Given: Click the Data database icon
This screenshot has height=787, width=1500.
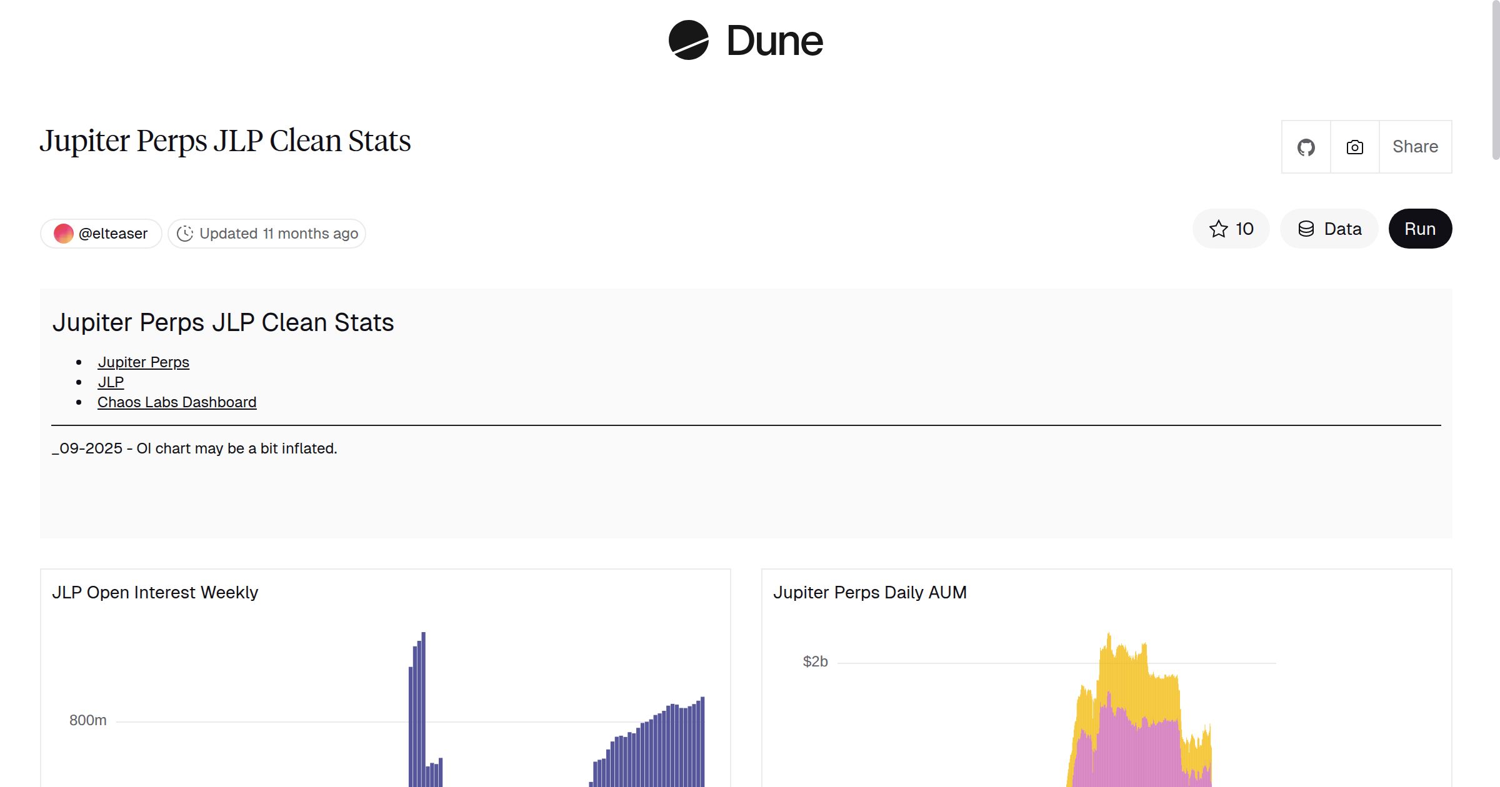Looking at the screenshot, I should click(1307, 229).
